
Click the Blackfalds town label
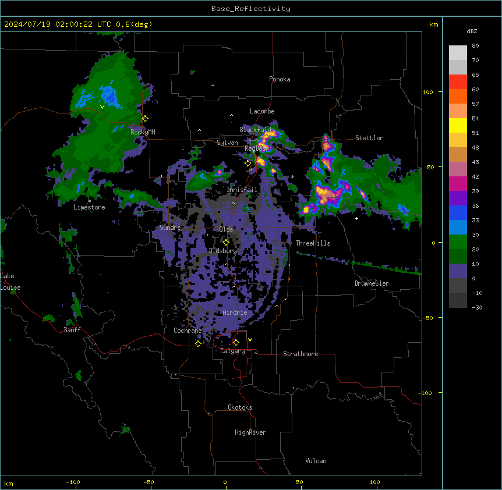pos(257,130)
